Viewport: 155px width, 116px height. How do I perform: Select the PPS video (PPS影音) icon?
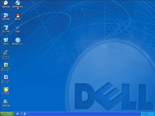6,90
